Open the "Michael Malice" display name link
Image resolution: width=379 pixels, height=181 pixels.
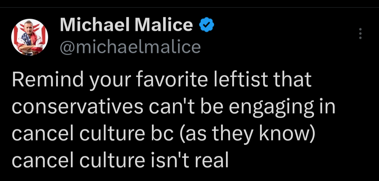coord(126,25)
